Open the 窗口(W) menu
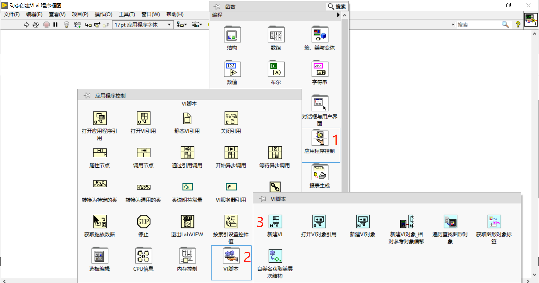This screenshot has height=283, width=539. click(150, 14)
